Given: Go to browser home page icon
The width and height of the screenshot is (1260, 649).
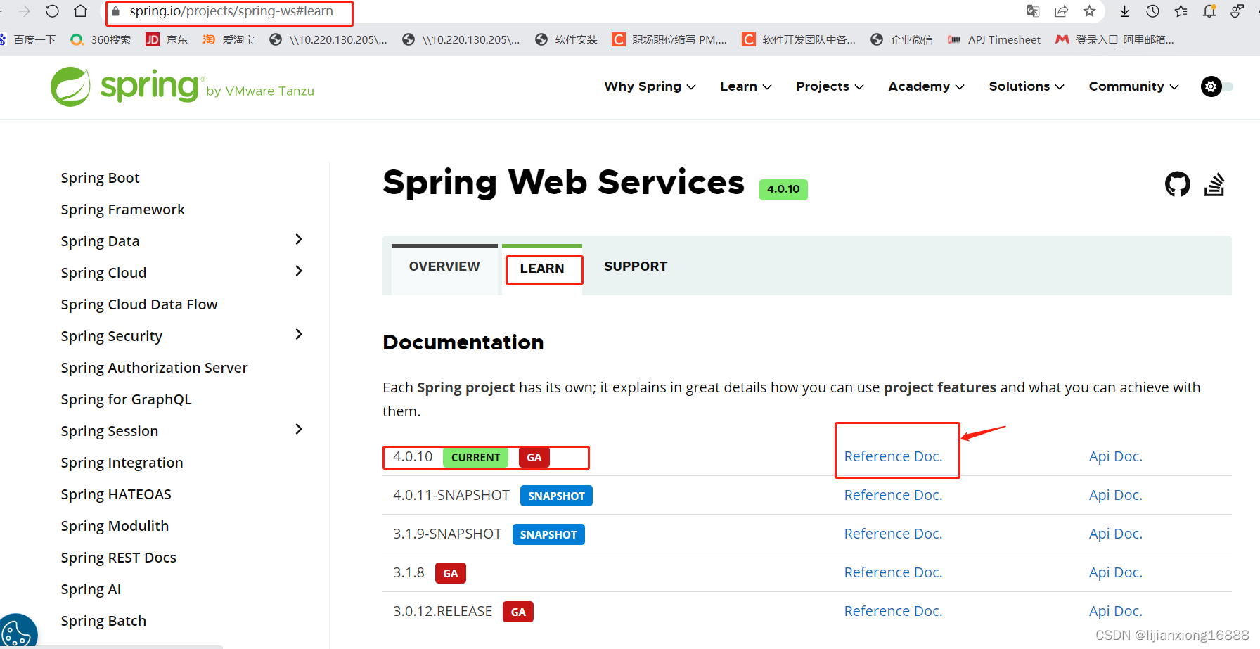Looking at the screenshot, I should pos(81,11).
